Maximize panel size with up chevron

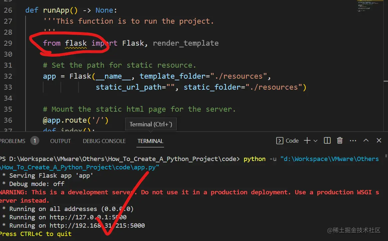pyautogui.click(x=366, y=140)
